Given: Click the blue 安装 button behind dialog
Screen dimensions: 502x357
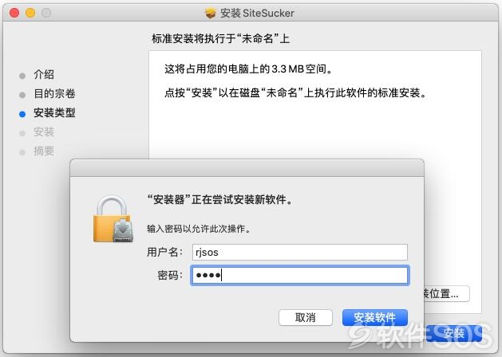Looking at the screenshot, I should point(453,333).
